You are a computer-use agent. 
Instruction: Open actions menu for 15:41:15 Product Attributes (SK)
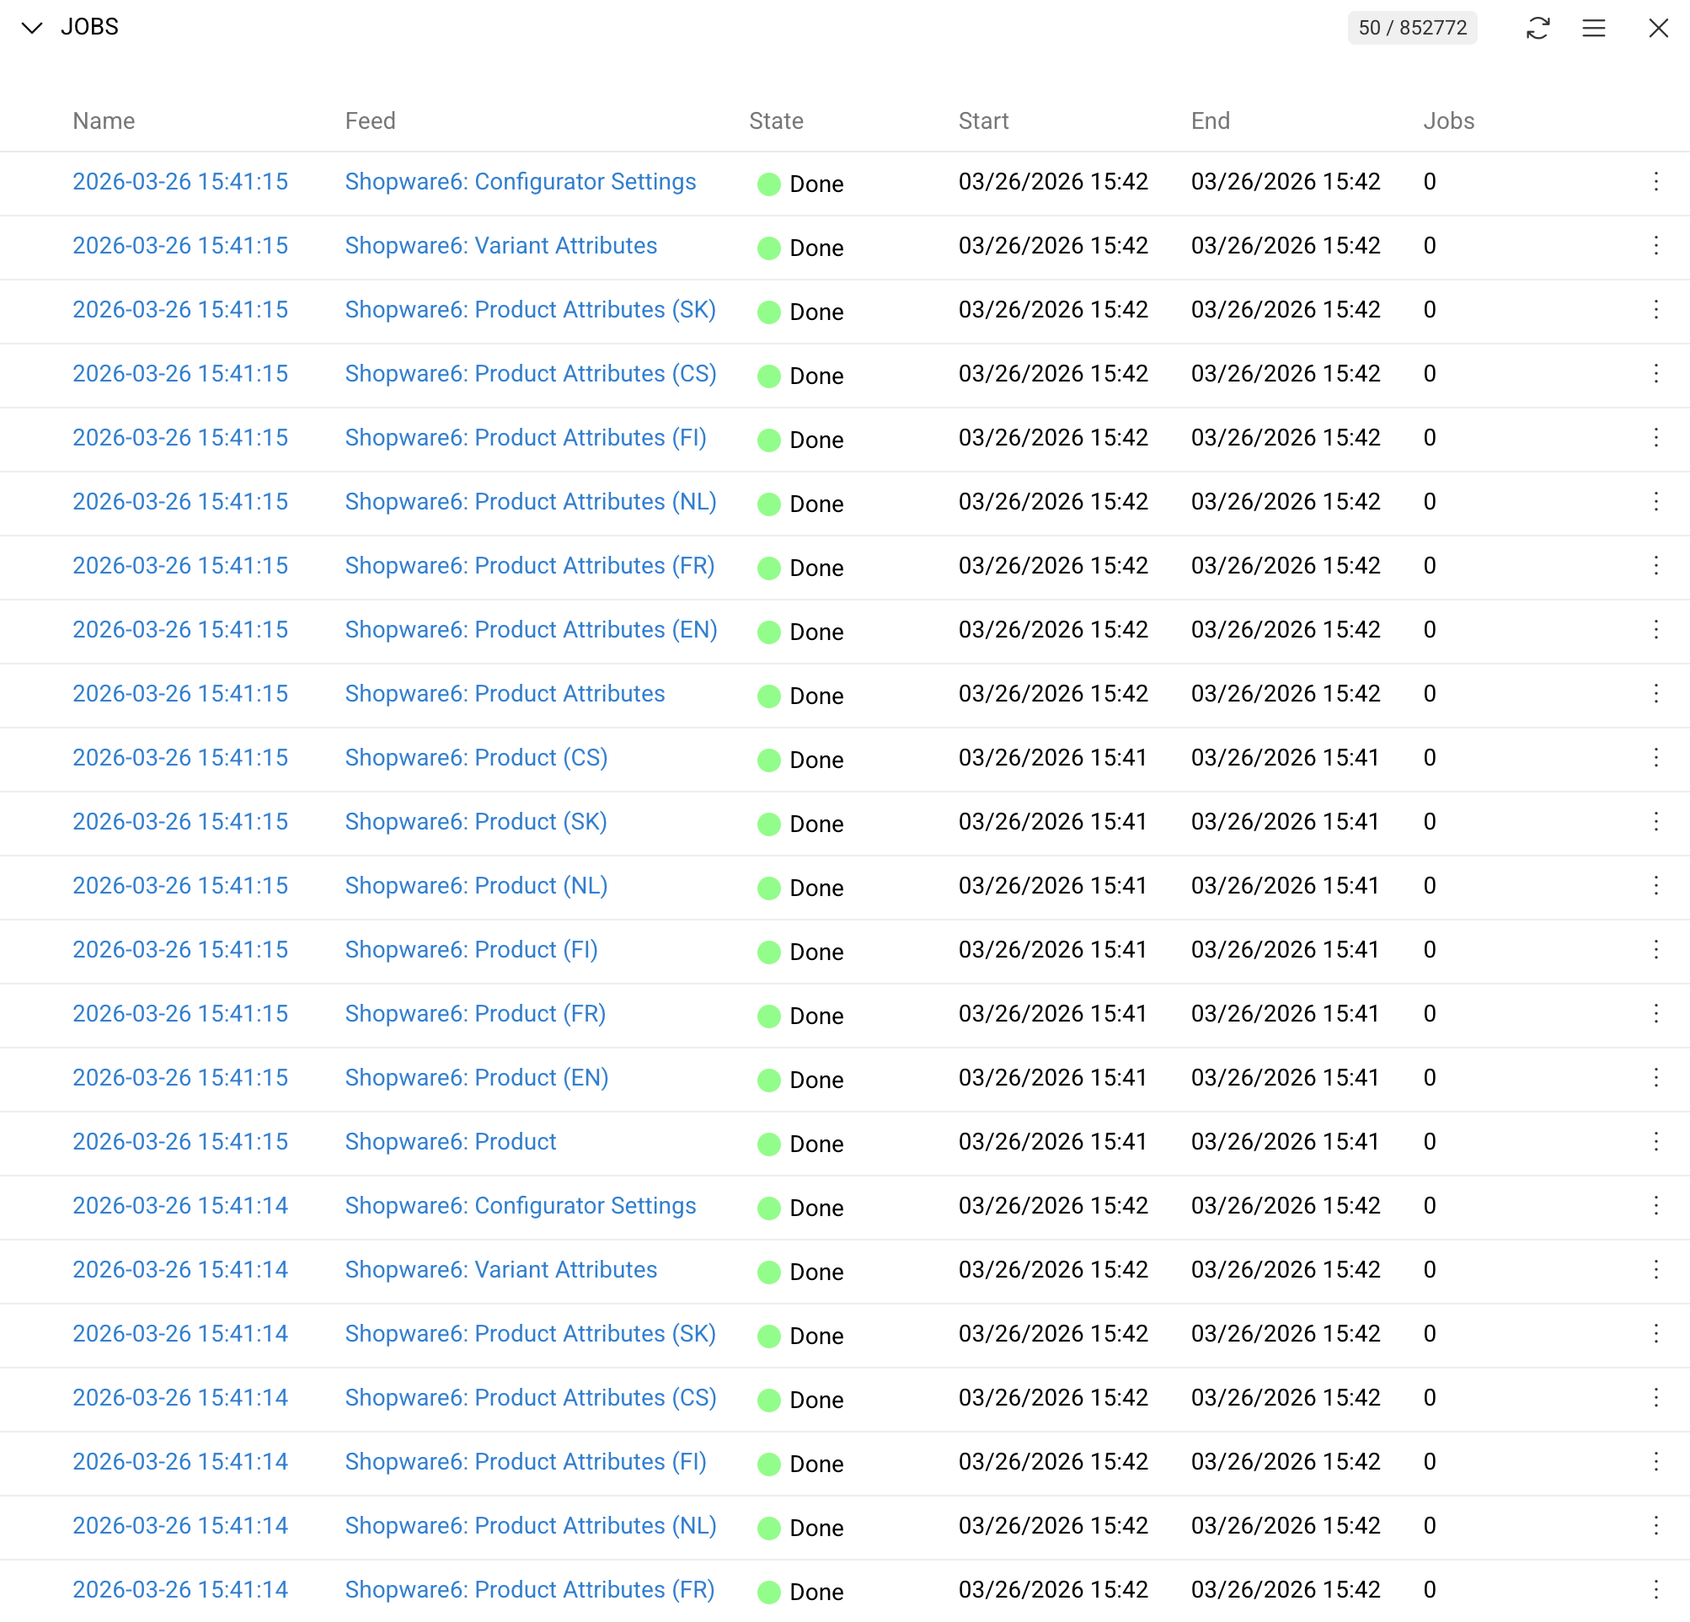point(1655,309)
